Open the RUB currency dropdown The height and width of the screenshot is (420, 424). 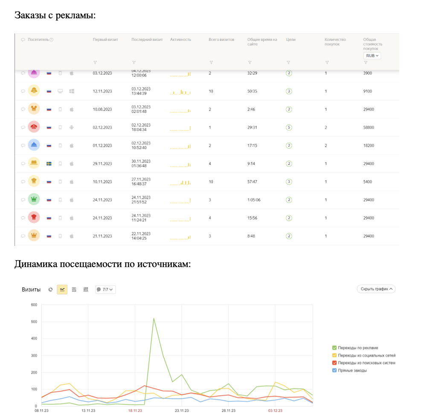point(372,56)
